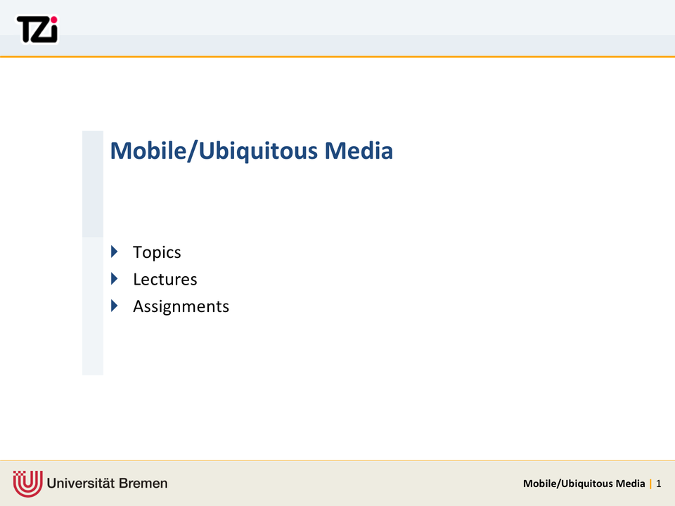The image size is (675, 506).
Task: Click the empty middle of the beige footer
Action: (x=337, y=484)
